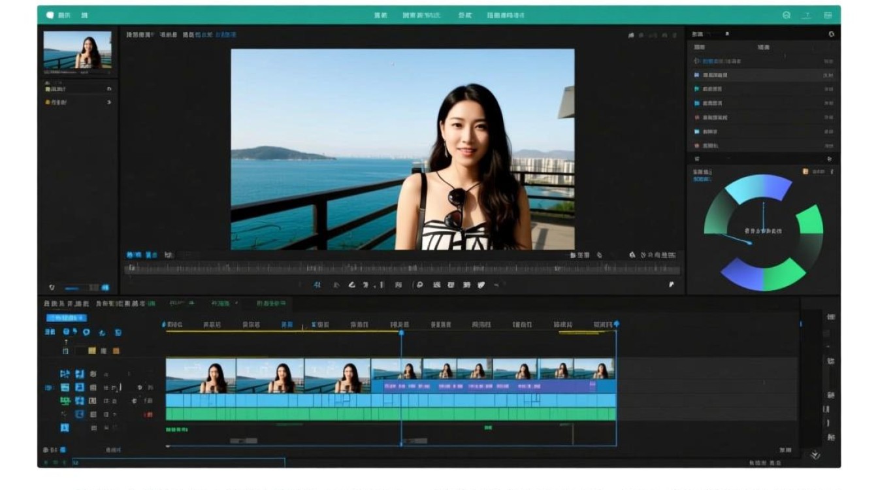
Task: Open the hamburger menu at the top-right
Action: tap(828, 15)
